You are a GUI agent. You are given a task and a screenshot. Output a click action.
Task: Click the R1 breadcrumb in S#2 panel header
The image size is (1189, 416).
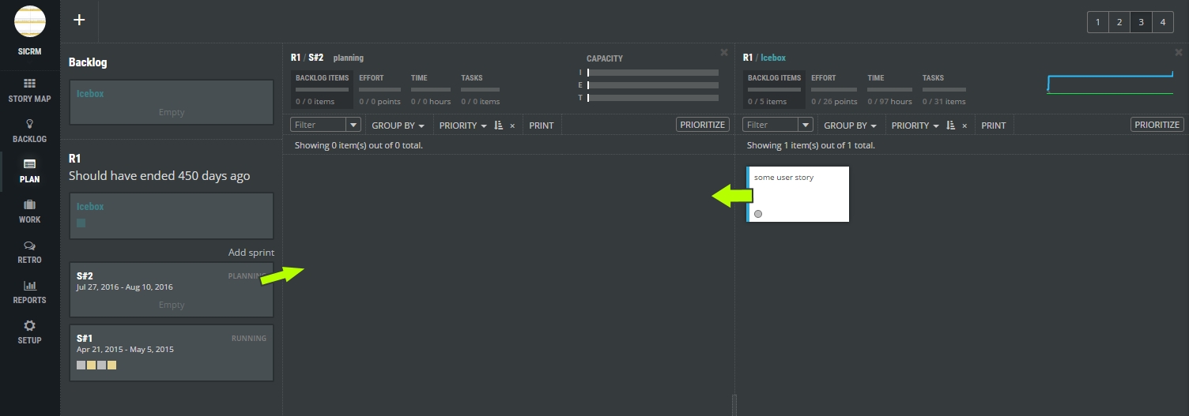[x=295, y=58]
